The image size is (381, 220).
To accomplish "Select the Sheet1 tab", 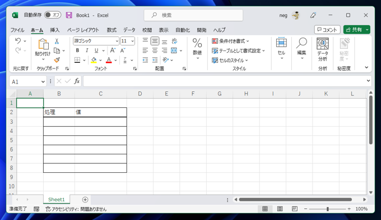I will point(57,200).
